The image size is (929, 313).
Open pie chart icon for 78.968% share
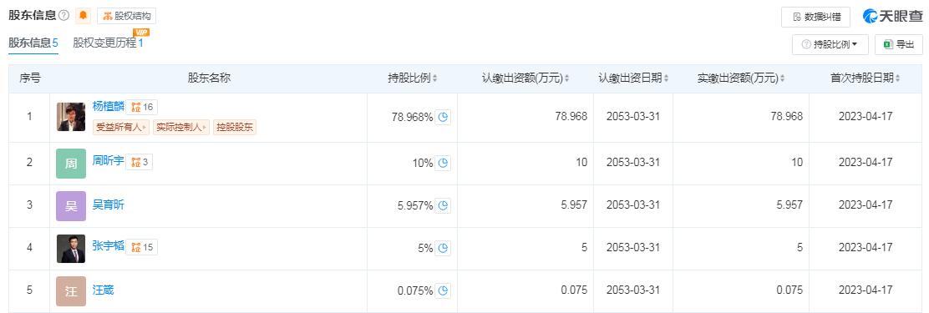click(x=443, y=117)
